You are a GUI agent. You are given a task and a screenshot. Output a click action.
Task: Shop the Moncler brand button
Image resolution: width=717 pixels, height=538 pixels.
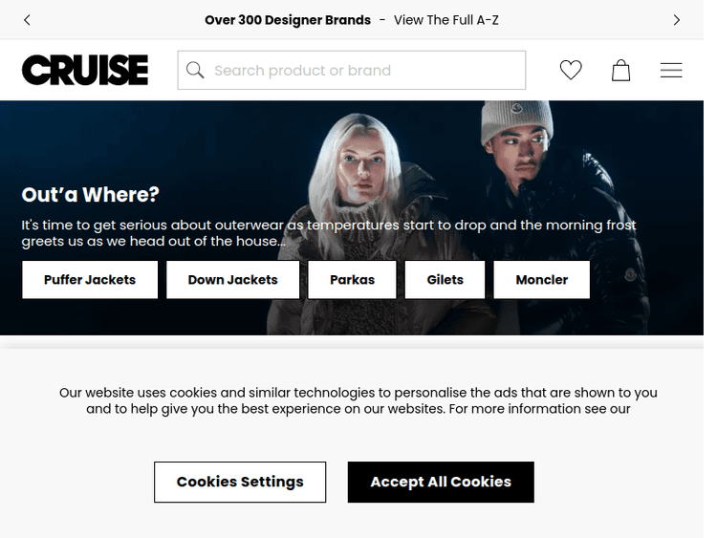[542, 280]
